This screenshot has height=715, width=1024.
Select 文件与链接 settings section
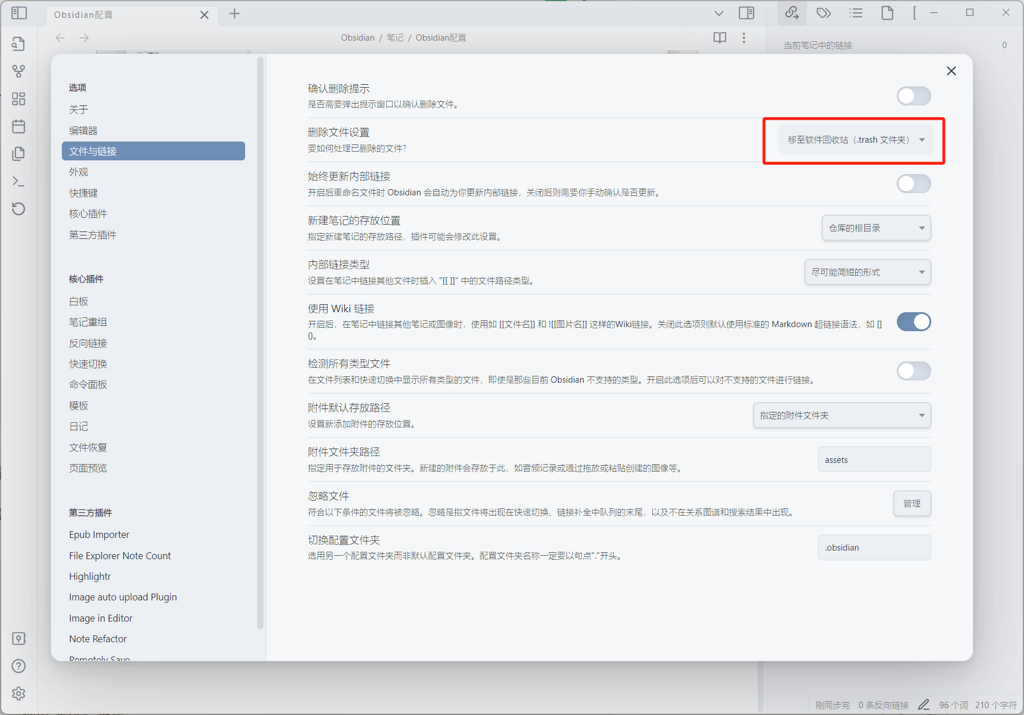(153, 151)
